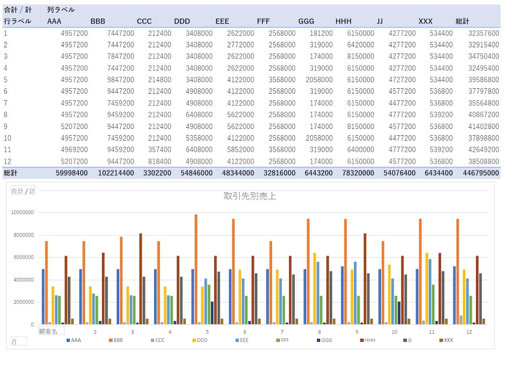The height and width of the screenshot is (367, 506).
Task: Click the blue AAA legend color swatch
Action: [68, 340]
